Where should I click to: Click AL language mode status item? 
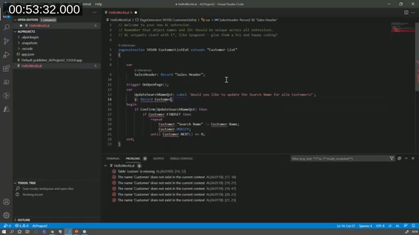[397, 226]
